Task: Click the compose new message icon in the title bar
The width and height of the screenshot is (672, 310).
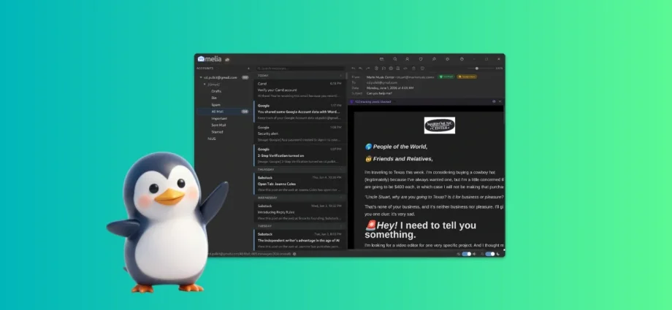Action: (382, 59)
